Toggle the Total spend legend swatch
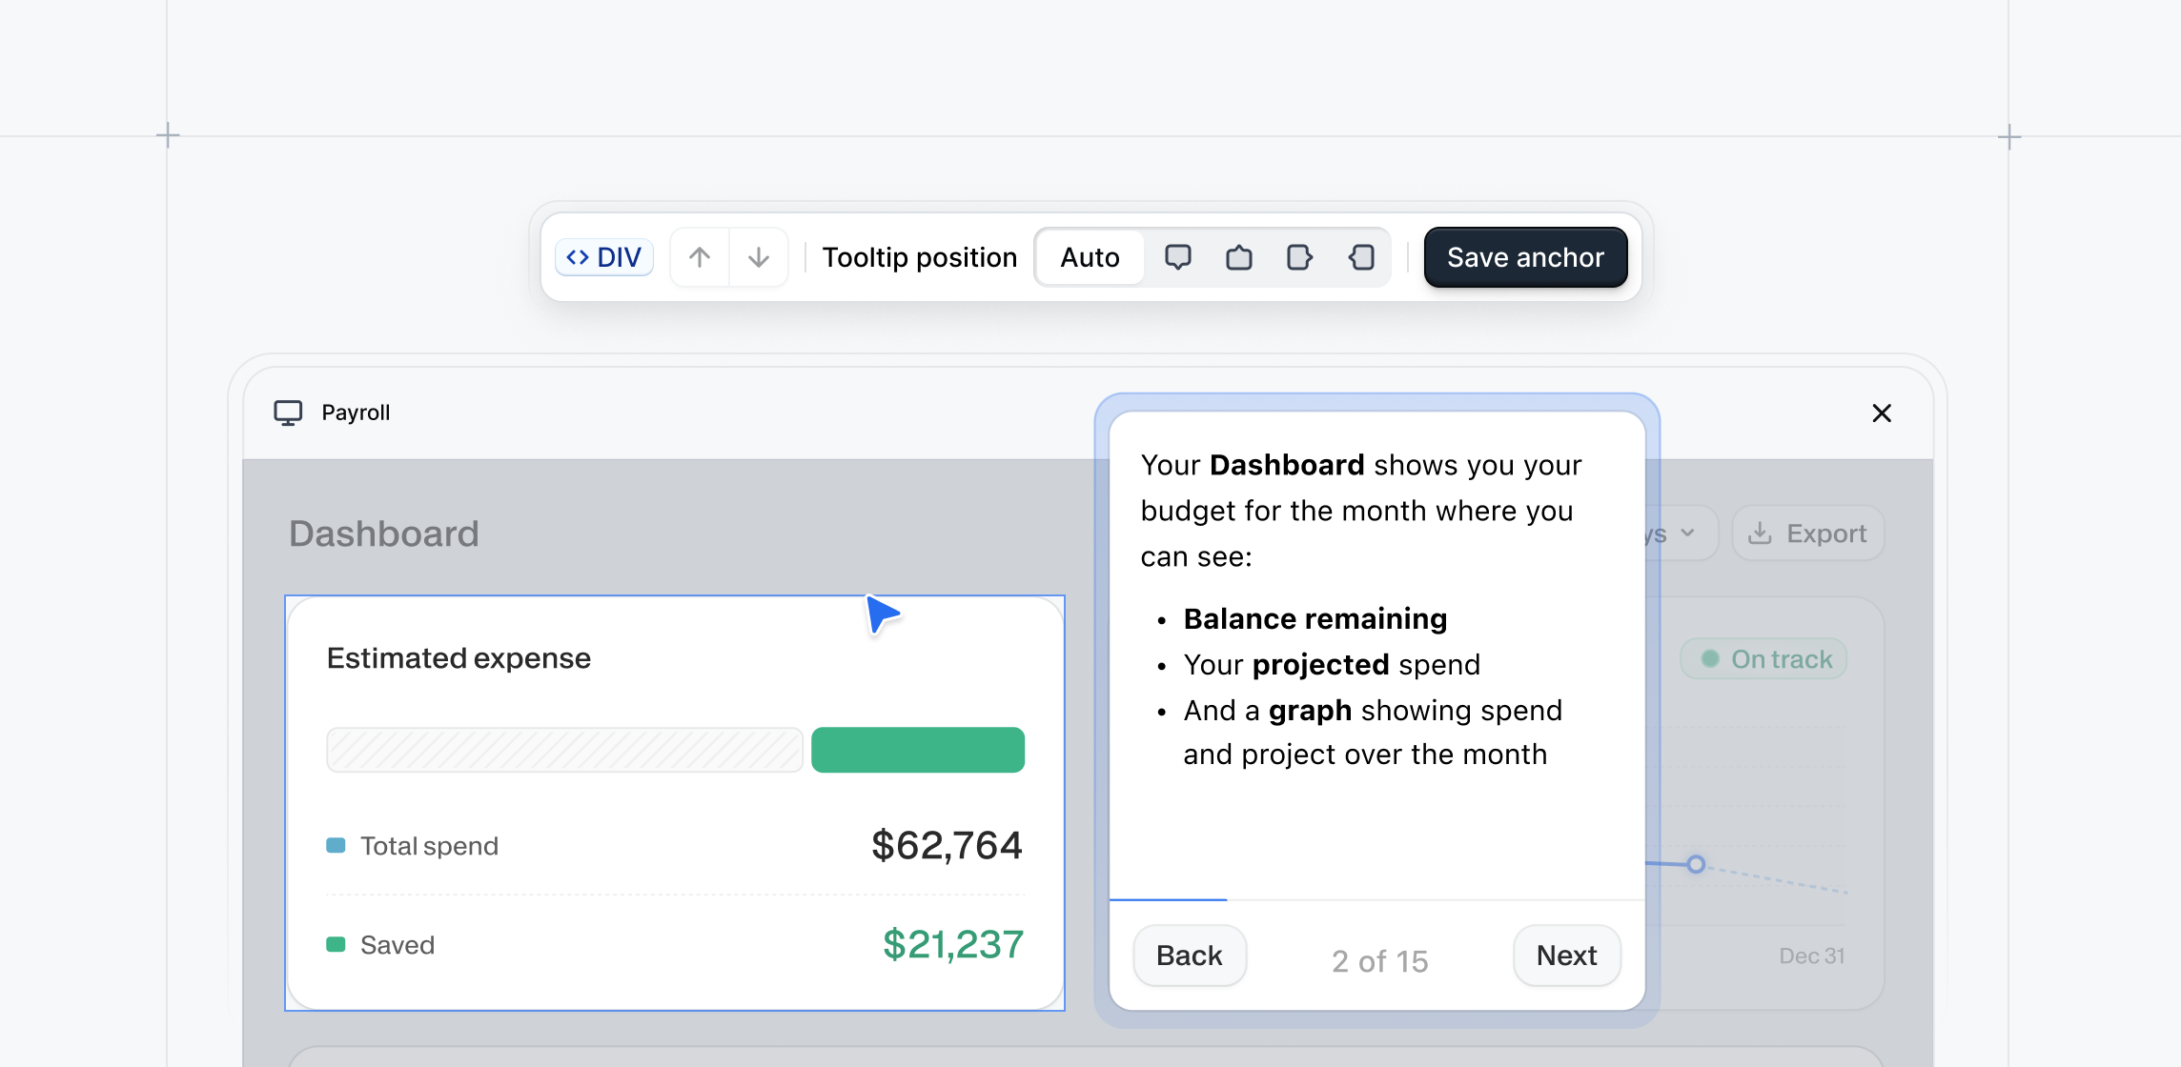Viewport: 2181px width, 1067px height. (336, 845)
